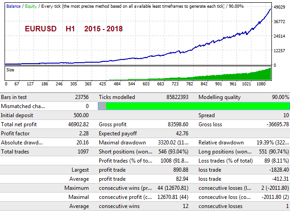290x218 pixels.
Task: Click the Absolute drawdown label
Action: (22, 143)
